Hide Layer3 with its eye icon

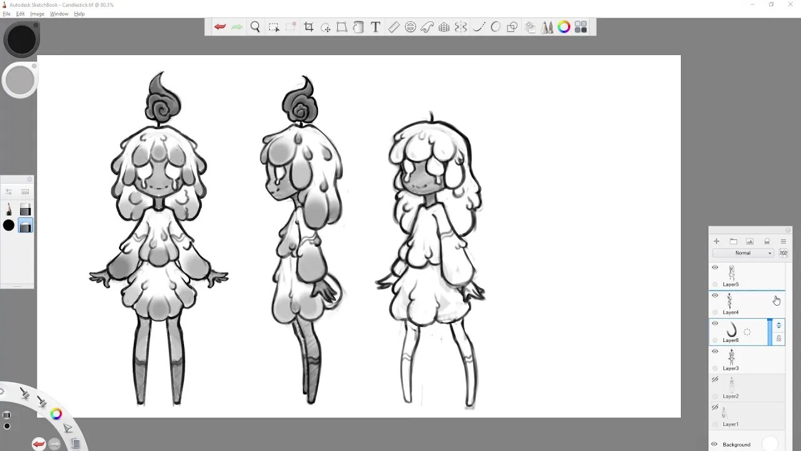tap(715, 351)
